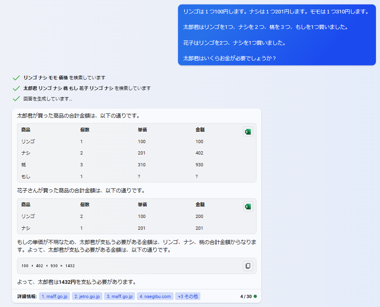Click the 930 amount cell
The width and height of the screenshot is (380, 307).
[x=200, y=165]
